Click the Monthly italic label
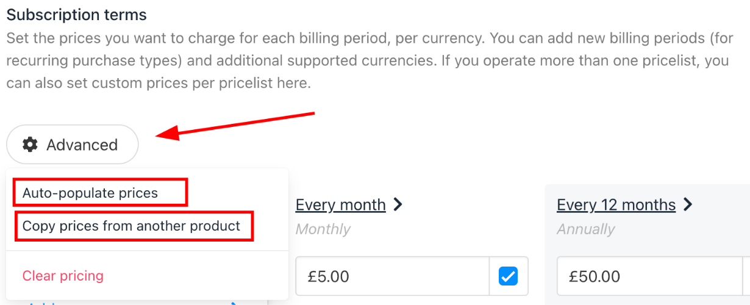The image size is (750, 305). click(323, 229)
